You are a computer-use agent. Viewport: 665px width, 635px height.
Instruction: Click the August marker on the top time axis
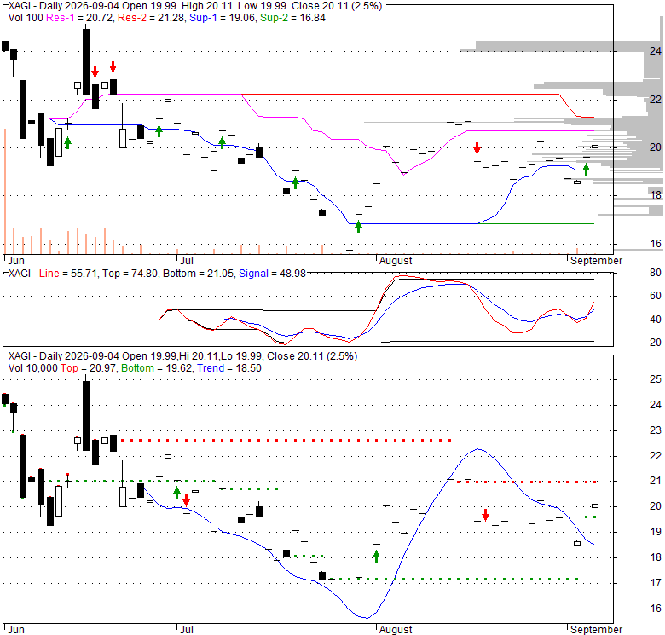[396, 260]
